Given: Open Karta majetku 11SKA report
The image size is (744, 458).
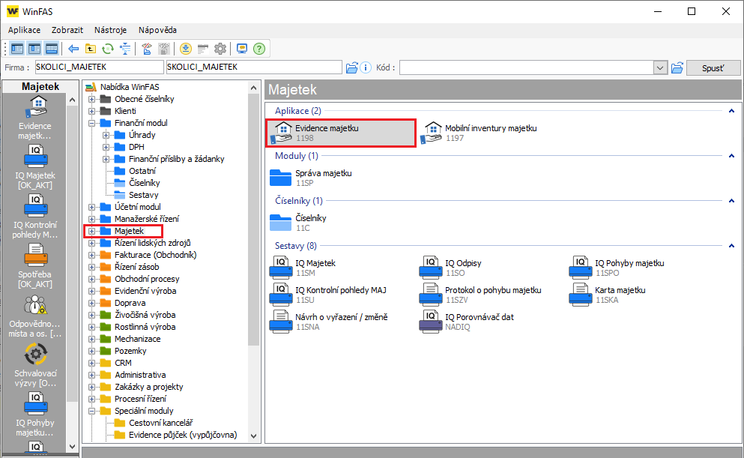Looking at the screenshot, I should pos(608,295).
